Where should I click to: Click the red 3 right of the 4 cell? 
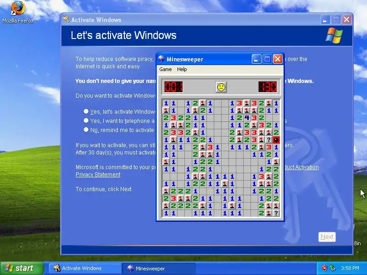click(x=254, y=118)
